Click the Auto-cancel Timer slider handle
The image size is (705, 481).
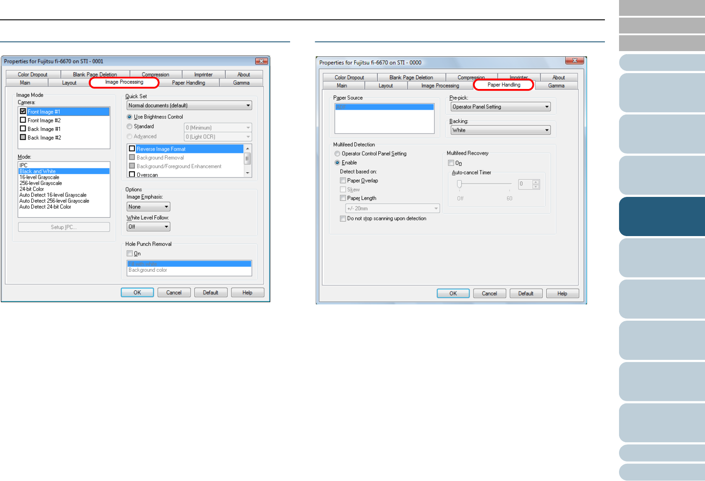tap(459, 184)
